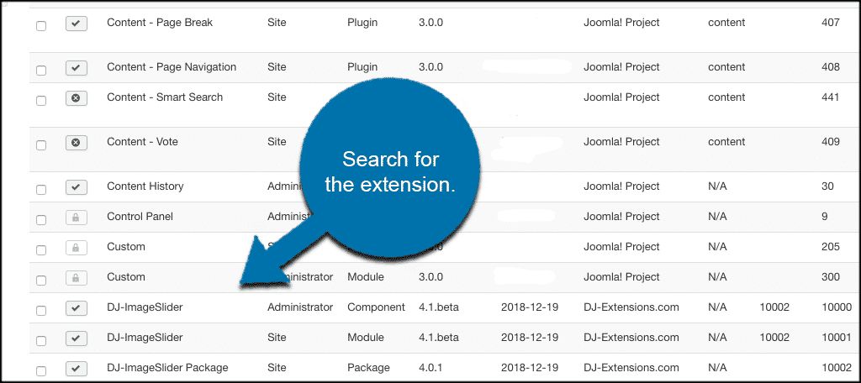
Task: Click "Administrator" location in DJ-ImageSlider Component row
Action: [300, 307]
